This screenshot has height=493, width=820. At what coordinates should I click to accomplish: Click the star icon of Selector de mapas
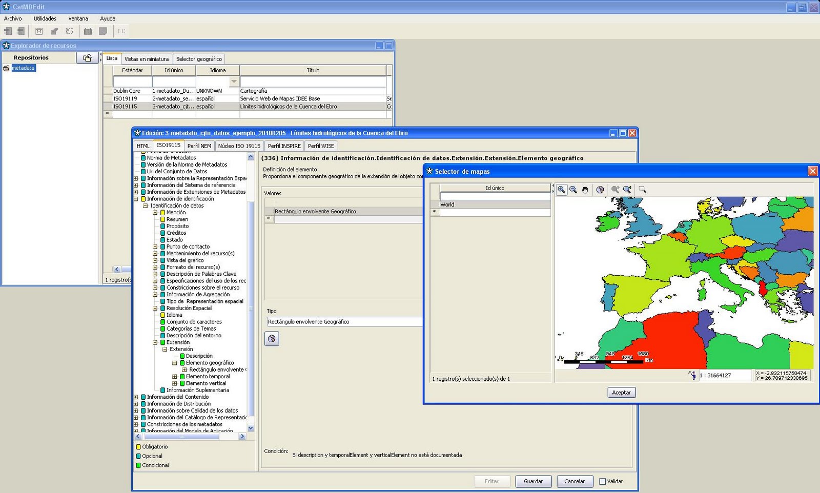(429, 171)
